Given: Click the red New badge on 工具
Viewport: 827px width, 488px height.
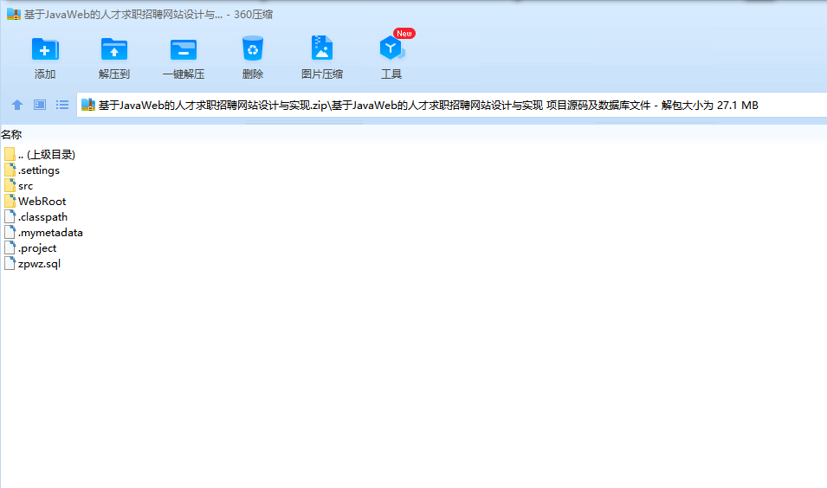Looking at the screenshot, I should 404,33.
